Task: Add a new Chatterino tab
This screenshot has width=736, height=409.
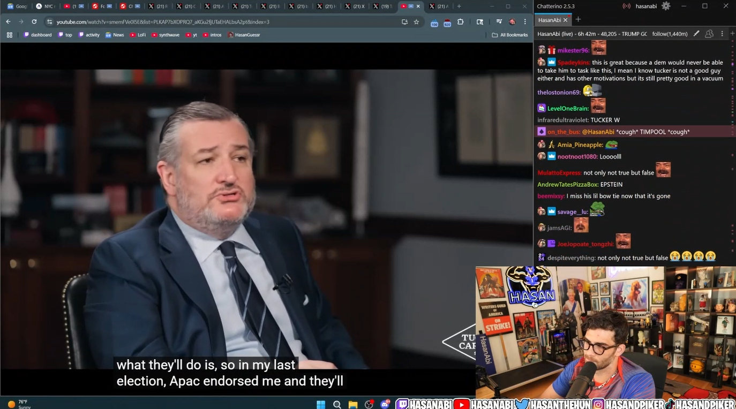Action: 578,20
